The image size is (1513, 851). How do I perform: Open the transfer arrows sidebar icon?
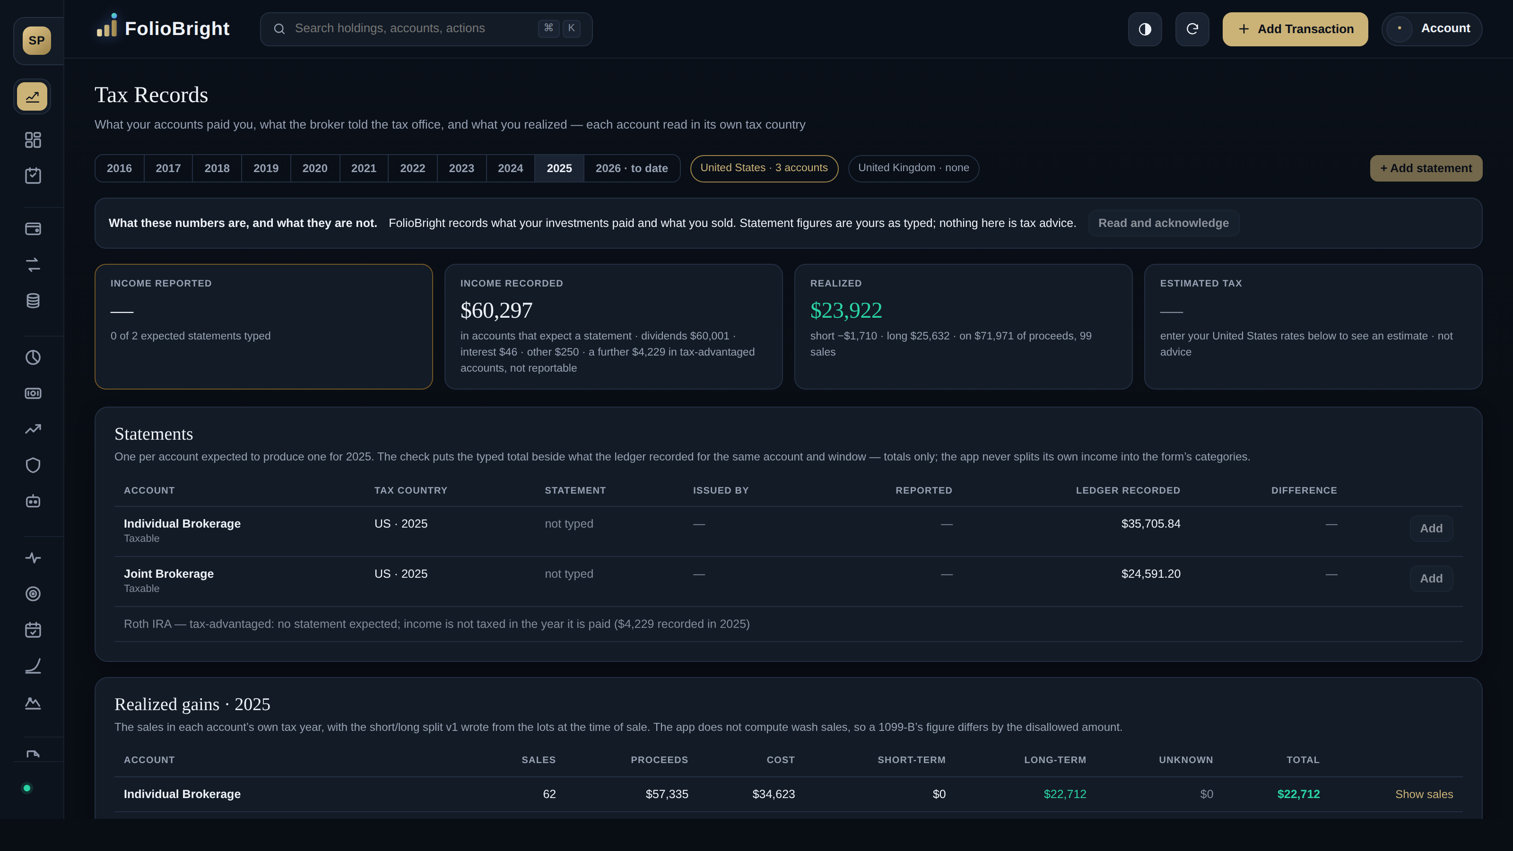point(33,265)
